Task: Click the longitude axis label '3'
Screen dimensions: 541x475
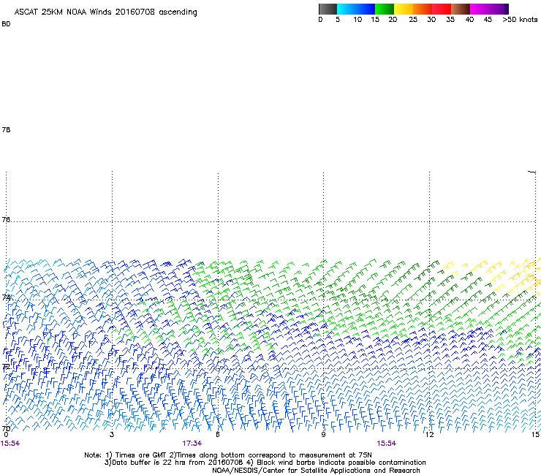Action: click(x=112, y=435)
